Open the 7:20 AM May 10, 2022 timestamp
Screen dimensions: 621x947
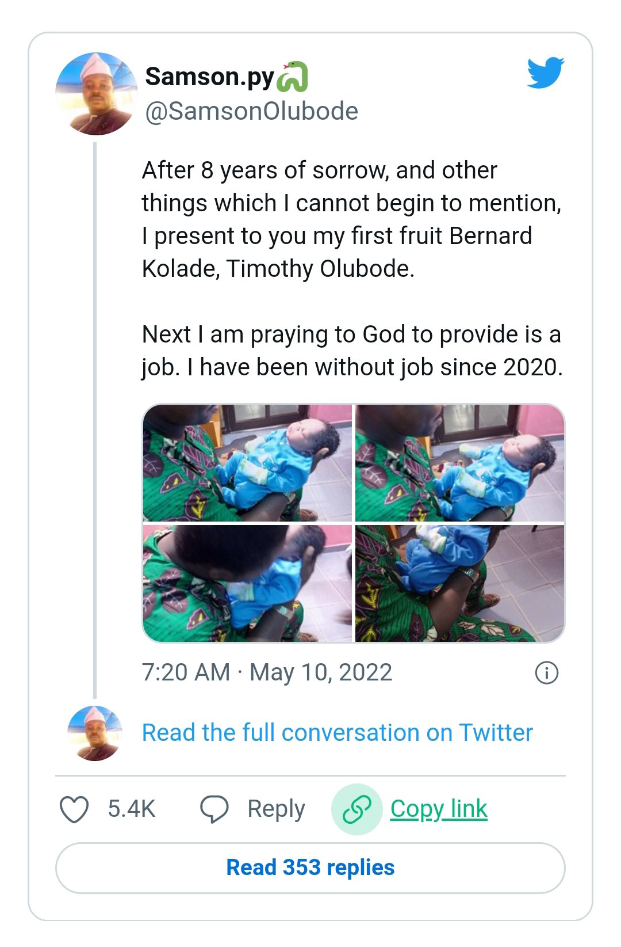(267, 672)
